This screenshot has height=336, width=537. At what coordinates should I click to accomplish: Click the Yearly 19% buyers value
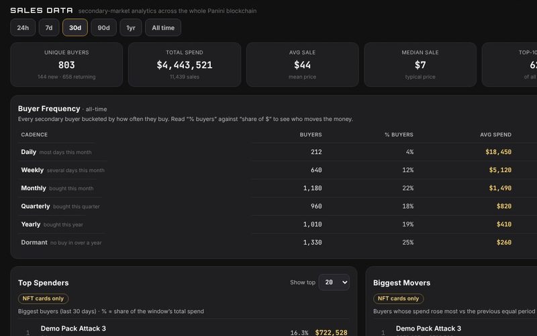click(x=408, y=224)
